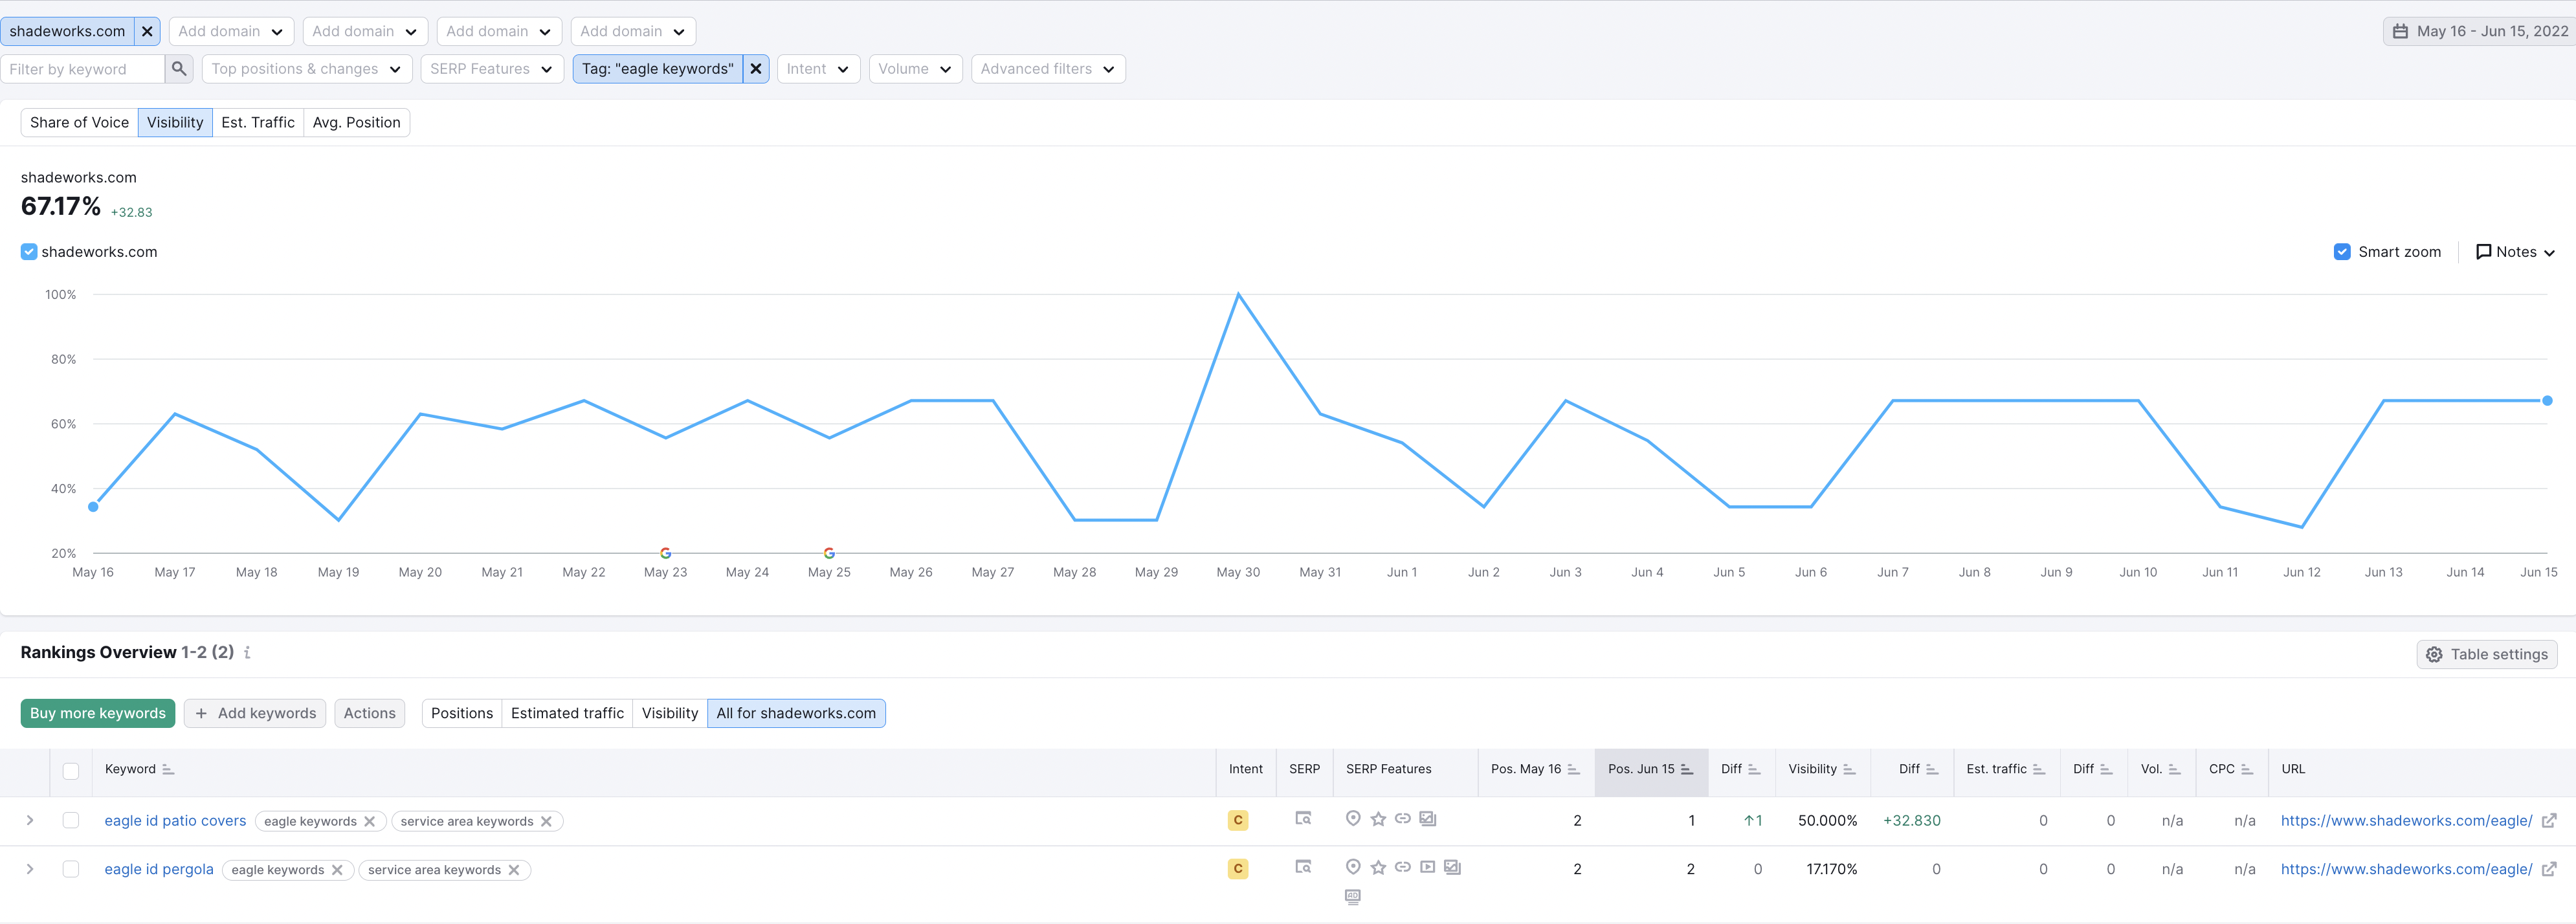This screenshot has width=2576, height=924.
Task: Click the Jun 15 endpoint on the chart
Action: pos(2547,401)
